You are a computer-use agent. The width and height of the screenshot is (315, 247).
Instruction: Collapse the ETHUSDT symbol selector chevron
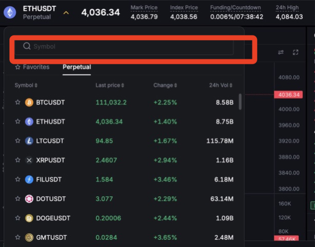point(66,13)
